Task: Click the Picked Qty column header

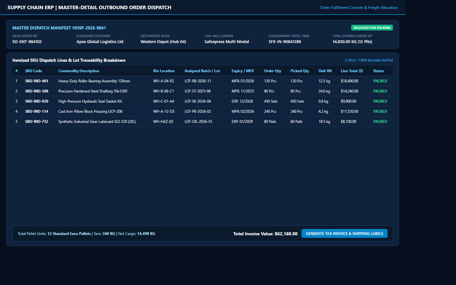Action: pyautogui.click(x=300, y=71)
